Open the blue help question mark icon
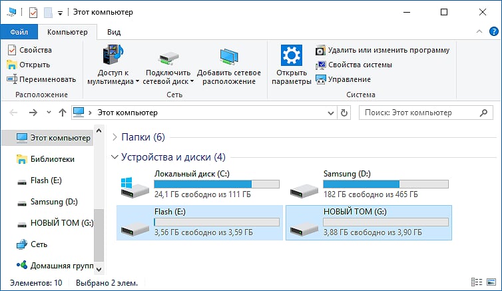Screen dimensions: 502x291 click(x=493, y=31)
